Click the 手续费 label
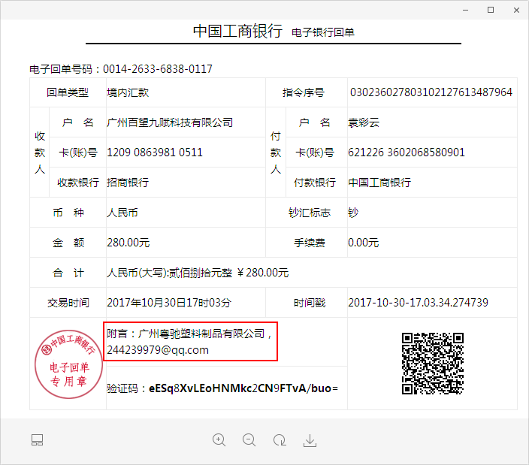The image size is (529, 465). coord(310,243)
